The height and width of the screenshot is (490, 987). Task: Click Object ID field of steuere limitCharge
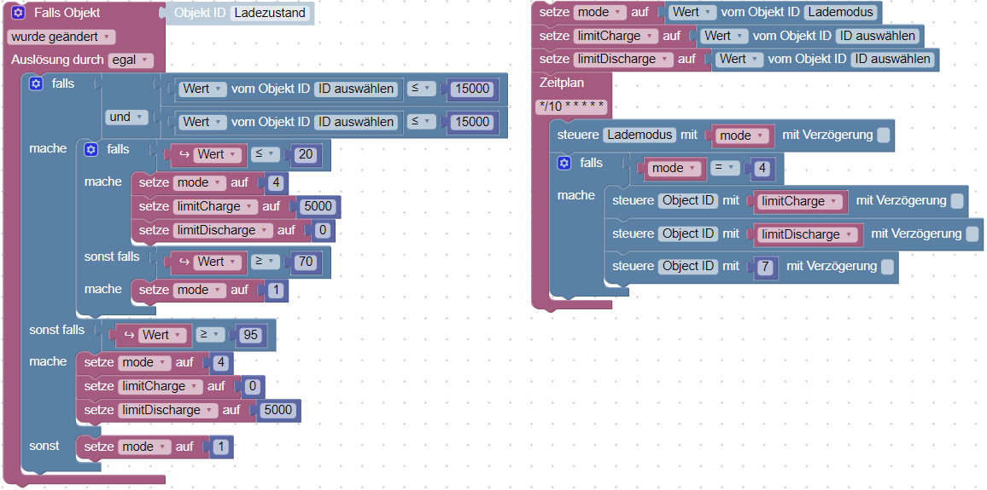(689, 201)
